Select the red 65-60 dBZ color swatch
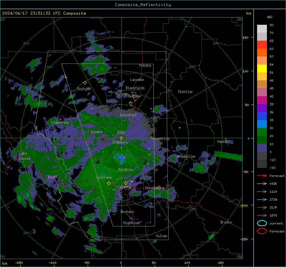 click(262, 44)
